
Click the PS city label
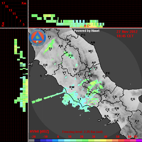tap(83, 35)
